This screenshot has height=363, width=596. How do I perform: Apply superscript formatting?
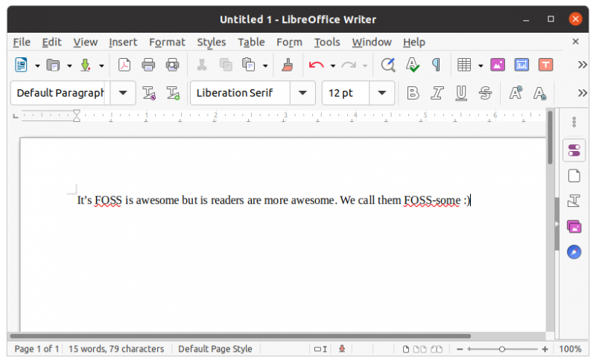516,93
